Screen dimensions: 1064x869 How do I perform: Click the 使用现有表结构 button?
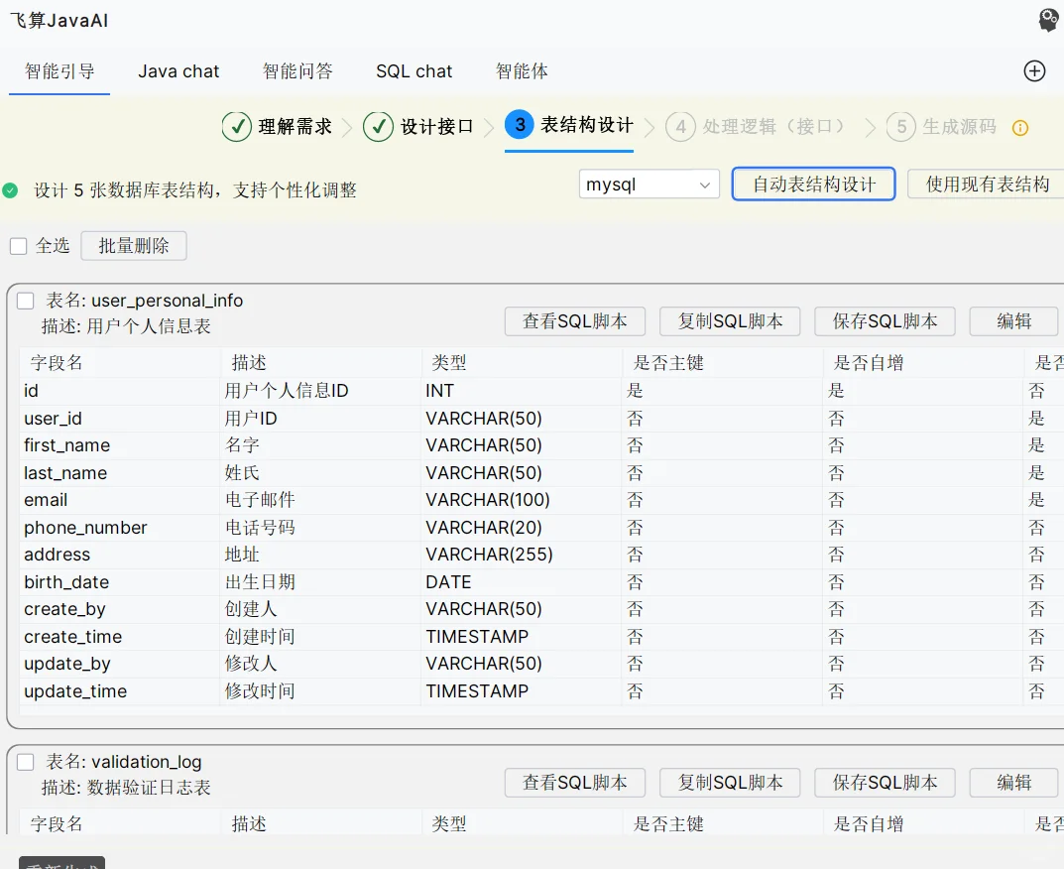pyautogui.click(x=988, y=184)
